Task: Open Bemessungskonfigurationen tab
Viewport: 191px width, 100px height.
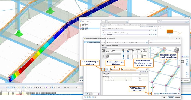Action: point(124,25)
